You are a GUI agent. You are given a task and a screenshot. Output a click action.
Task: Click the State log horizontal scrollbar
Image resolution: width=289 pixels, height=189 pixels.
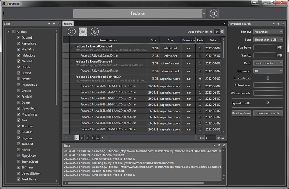click(135, 183)
